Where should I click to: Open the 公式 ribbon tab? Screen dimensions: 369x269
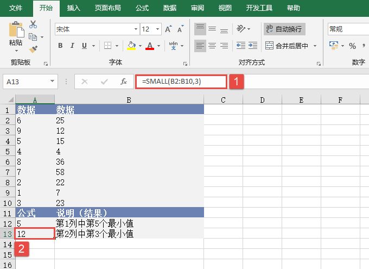coord(142,8)
